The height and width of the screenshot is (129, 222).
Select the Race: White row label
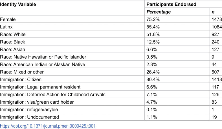[13, 34]
